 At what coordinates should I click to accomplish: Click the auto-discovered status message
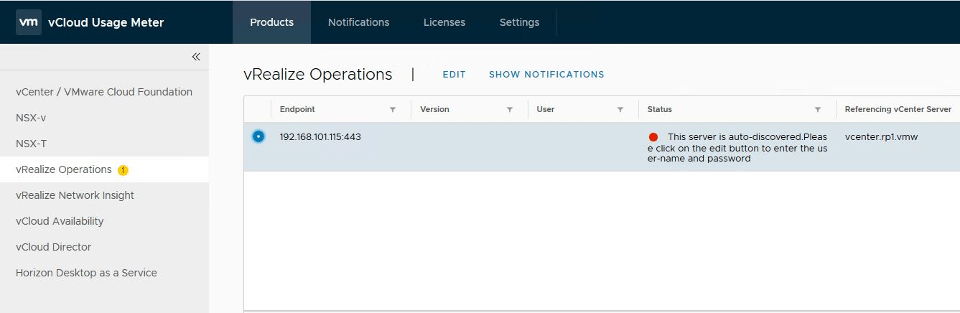point(737,147)
